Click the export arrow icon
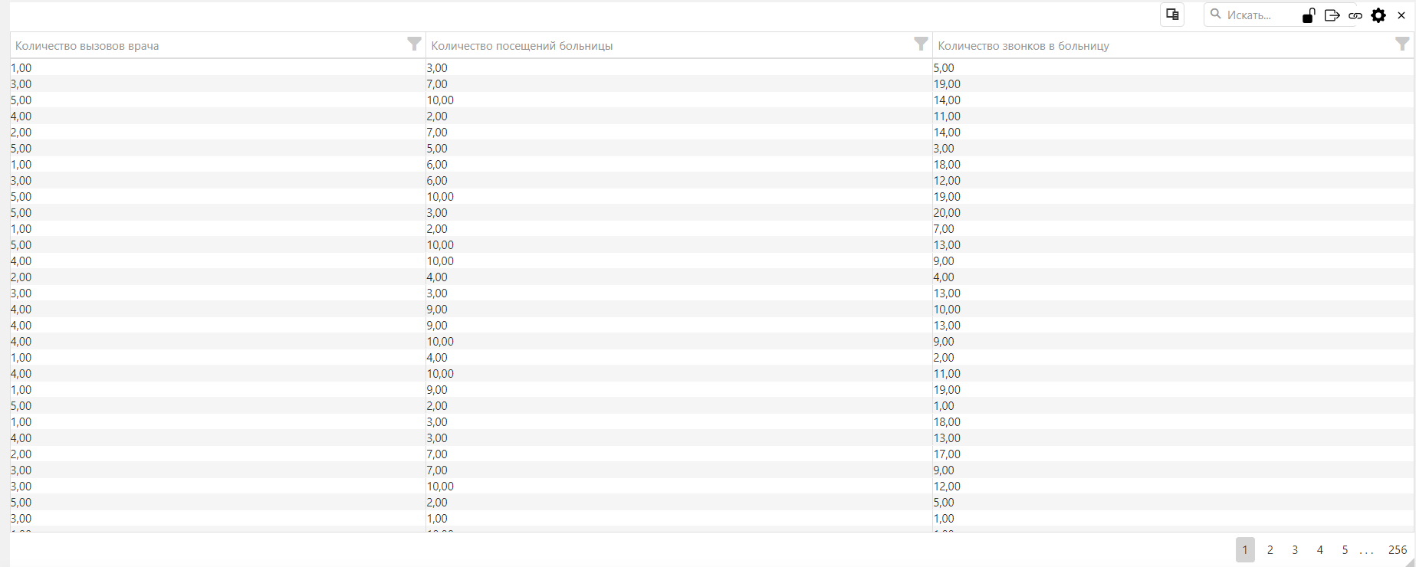1416x567 pixels. click(1332, 15)
